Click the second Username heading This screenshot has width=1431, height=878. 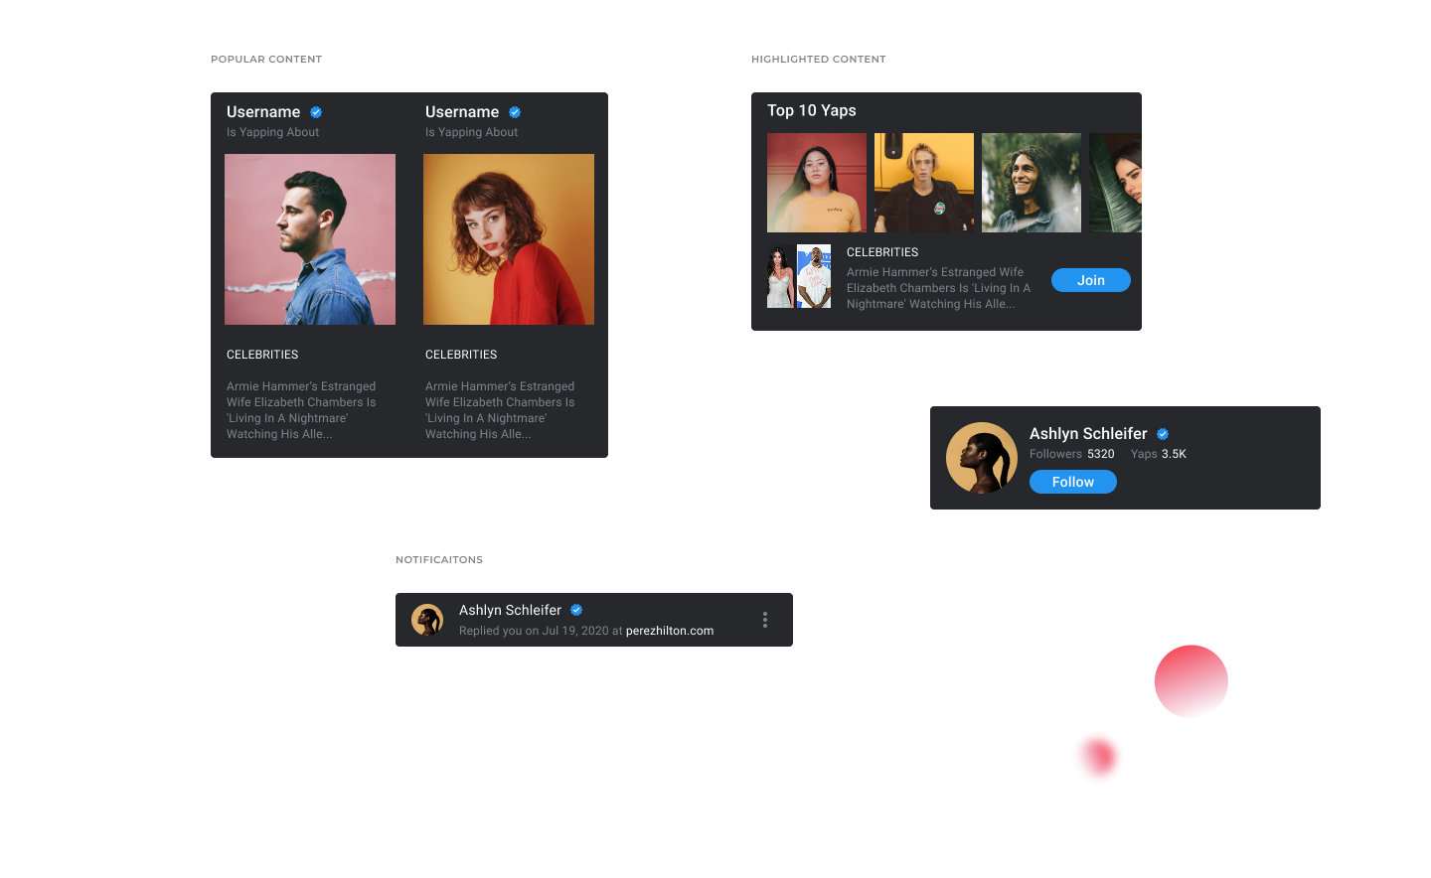462,112
